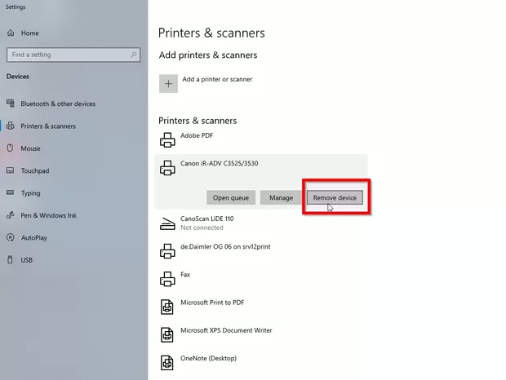Image resolution: width=506 pixels, height=380 pixels.
Task: Click the Fax printer icon
Action: tap(167, 279)
